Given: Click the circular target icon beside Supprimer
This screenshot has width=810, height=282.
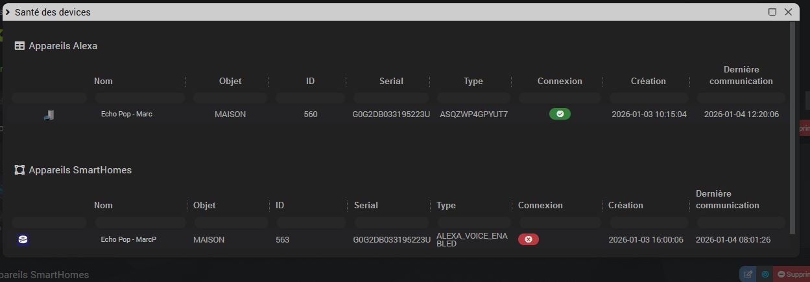Looking at the screenshot, I should click(765, 274).
